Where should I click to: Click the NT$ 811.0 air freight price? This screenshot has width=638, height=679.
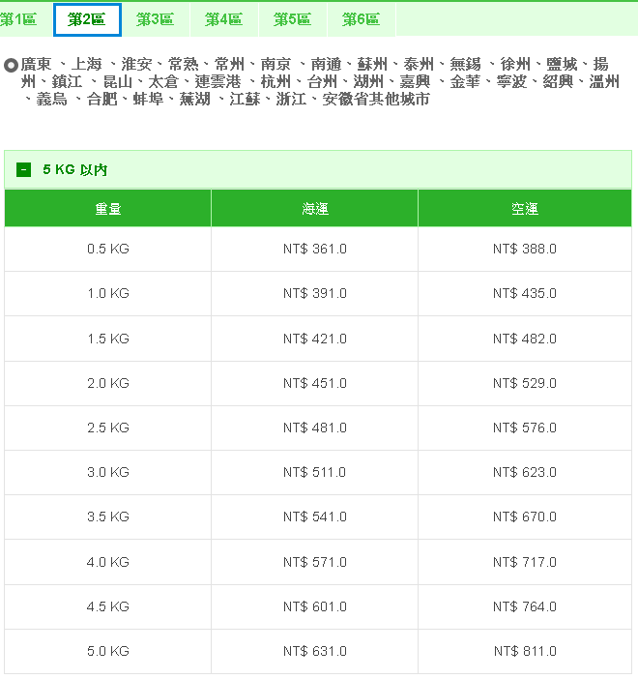point(524,651)
